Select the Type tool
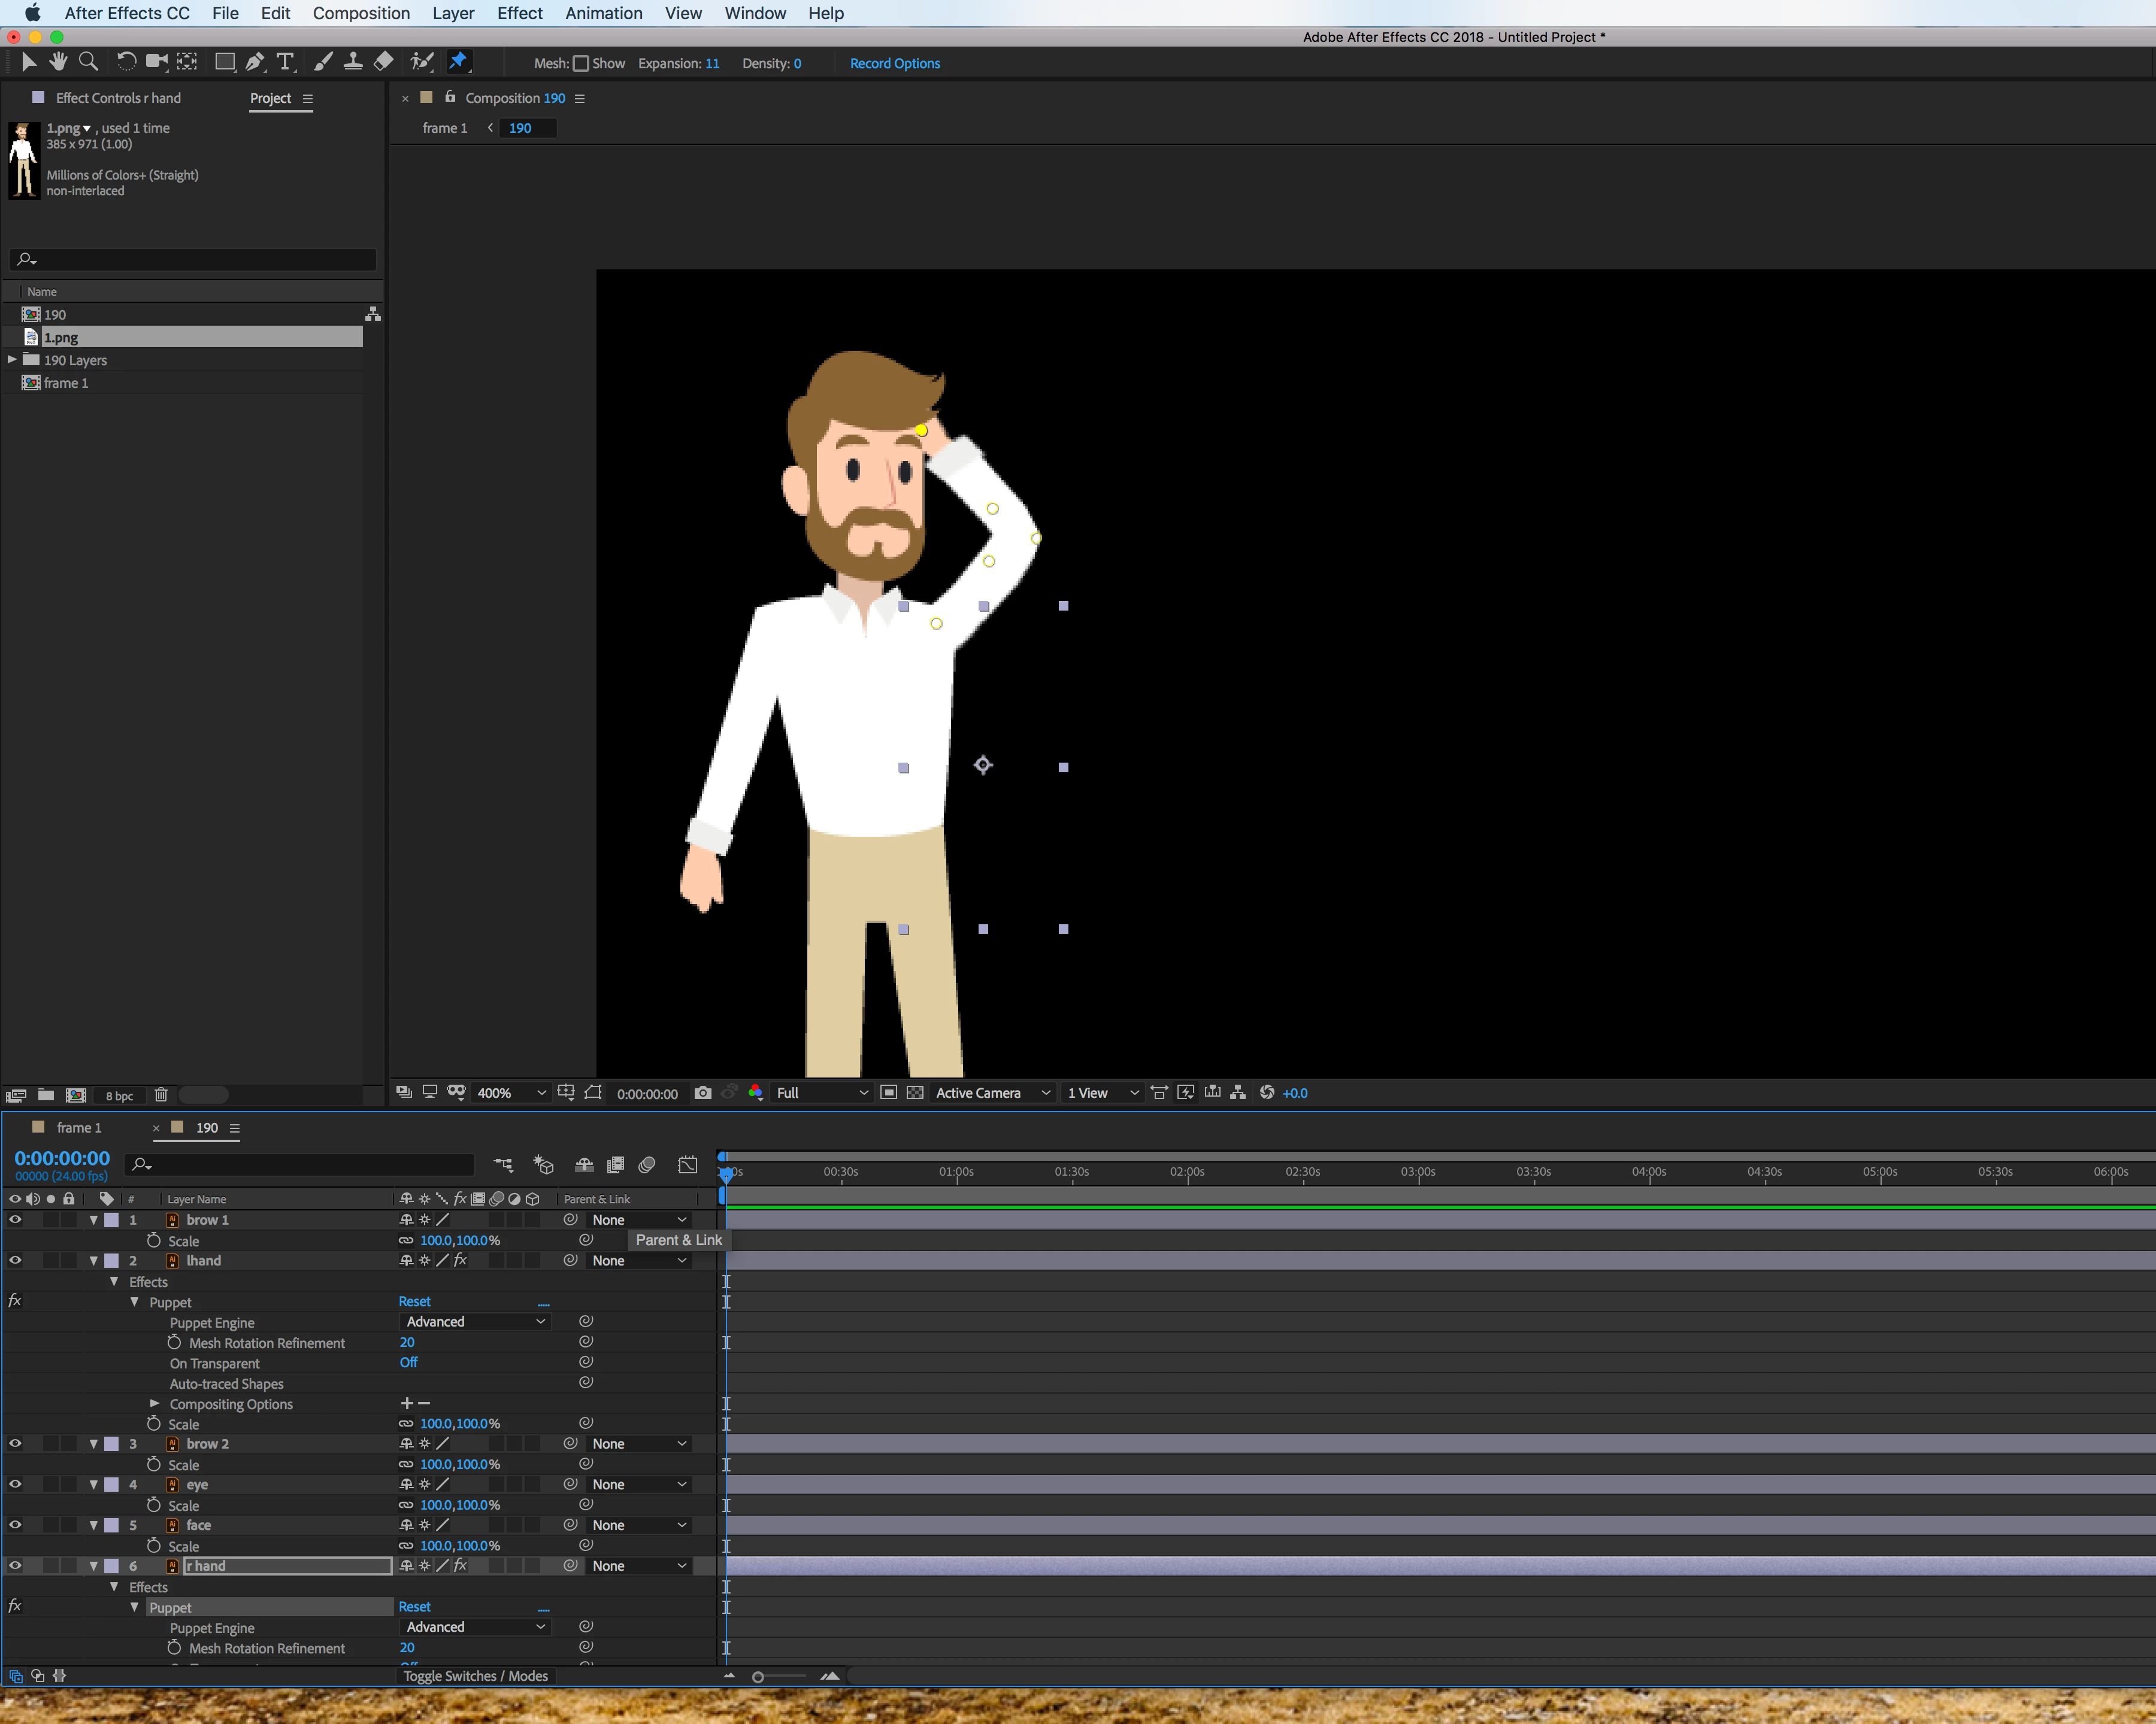The height and width of the screenshot is (1724, 2156). [285, 62]
